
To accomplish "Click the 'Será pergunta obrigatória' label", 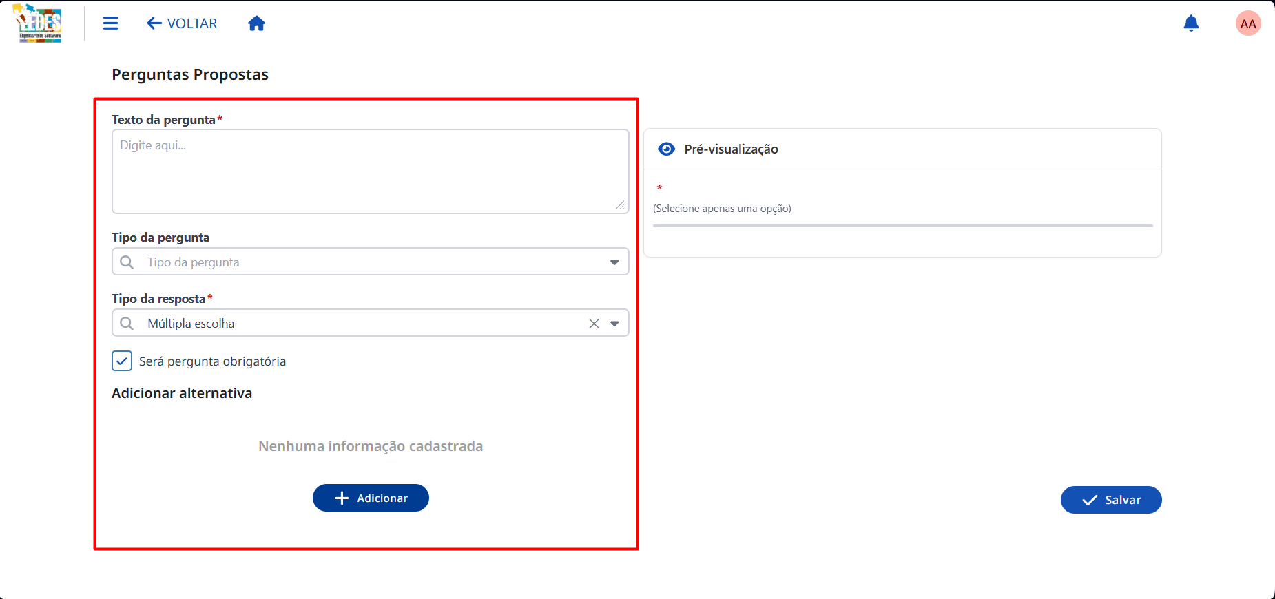I will click(x=212, y=361).
